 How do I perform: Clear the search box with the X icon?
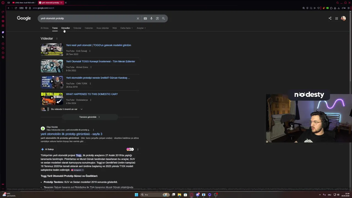pos(138,18)
